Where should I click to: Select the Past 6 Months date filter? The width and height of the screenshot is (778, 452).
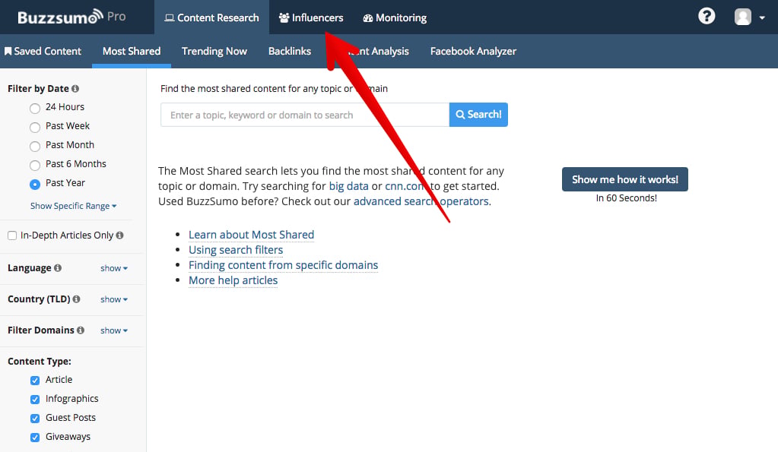click(35, 165)
